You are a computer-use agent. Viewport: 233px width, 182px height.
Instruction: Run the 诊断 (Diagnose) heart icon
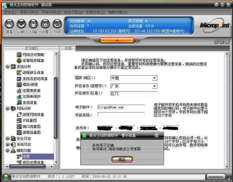point(21,24)
